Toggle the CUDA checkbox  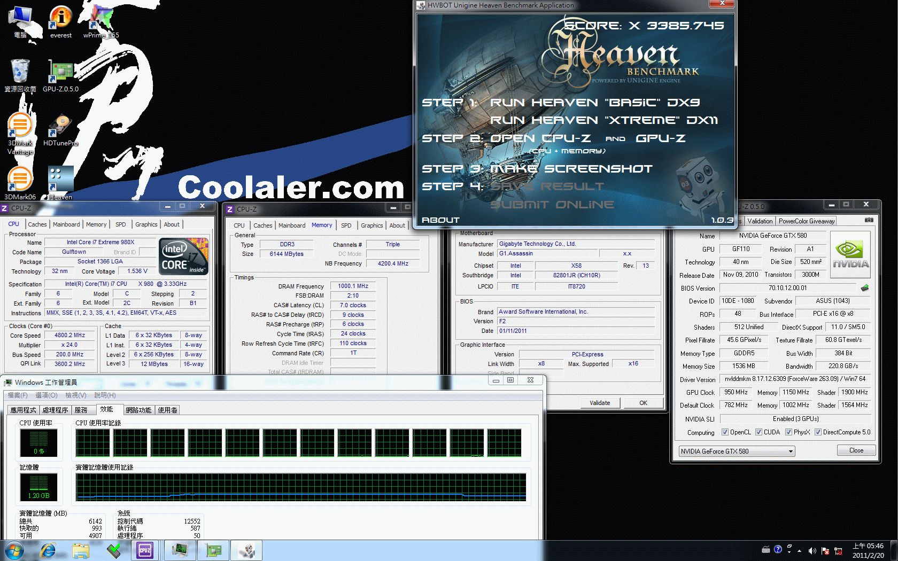point(758,432)
